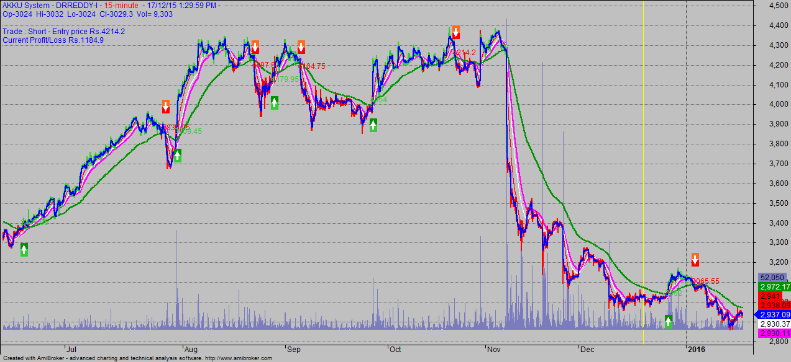
Task: Click red sell arrow above 4214.2 label
Action: (455, 32)
